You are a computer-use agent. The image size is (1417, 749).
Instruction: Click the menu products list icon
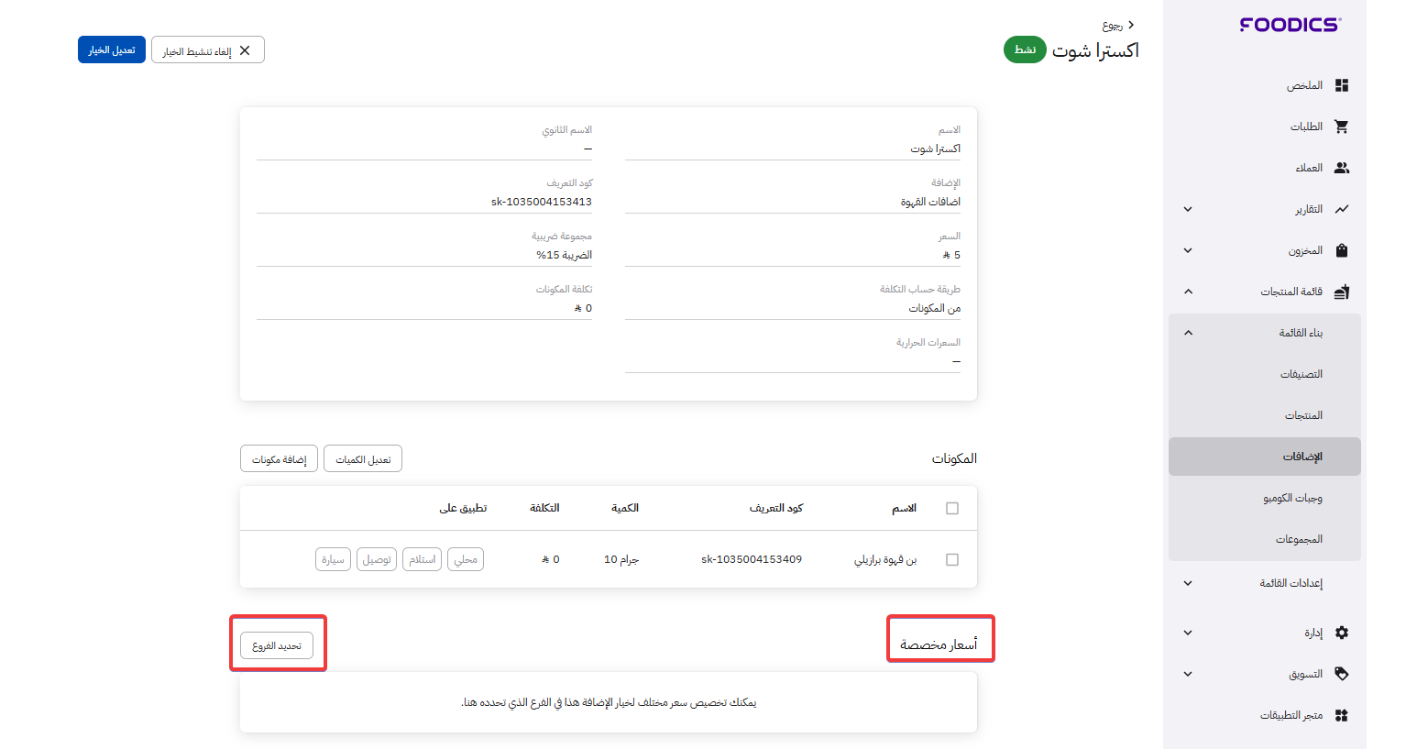[x=1341, y=292]
